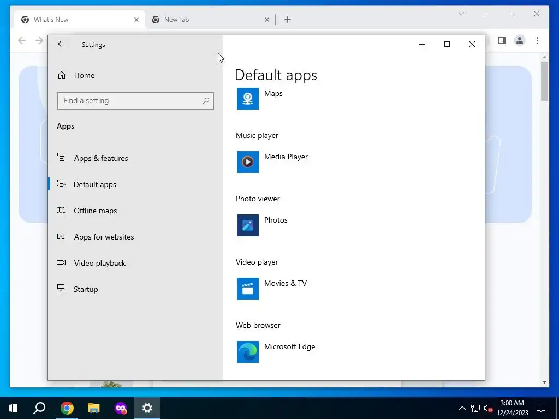Open the notification center icon
Image resolution: width=559 pixels, height=419 pixels.
tap(541, 408)
